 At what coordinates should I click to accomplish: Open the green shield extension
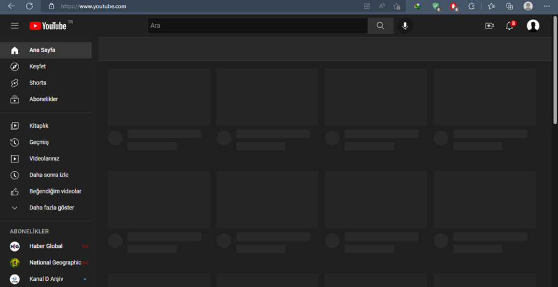[x=436, y=6]
